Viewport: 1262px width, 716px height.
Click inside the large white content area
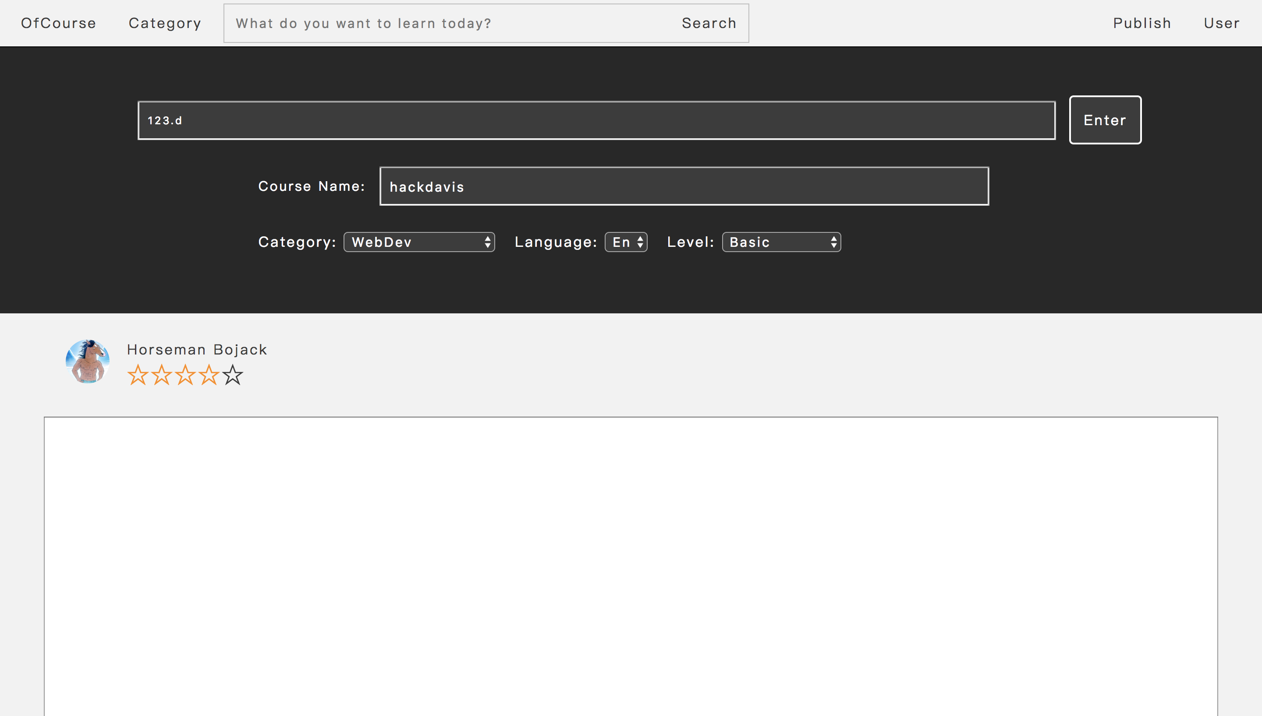(631, 565)
